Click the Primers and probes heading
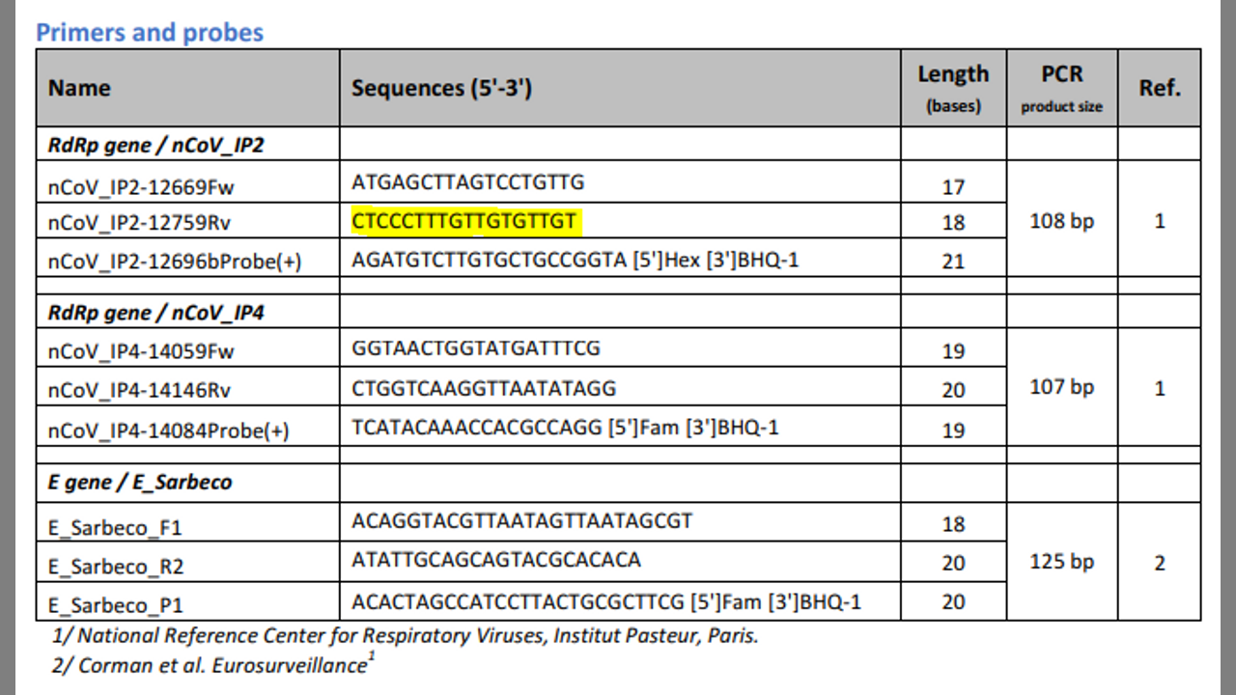Image resolution: width=1236 pixels, height=695 pixels. (150, 33)
